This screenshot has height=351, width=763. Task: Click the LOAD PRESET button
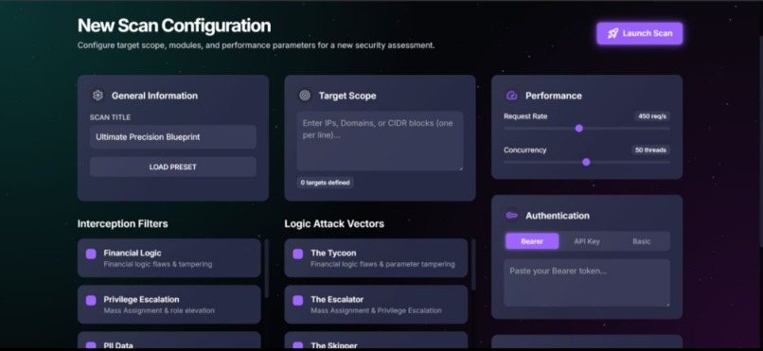point(172,167)
